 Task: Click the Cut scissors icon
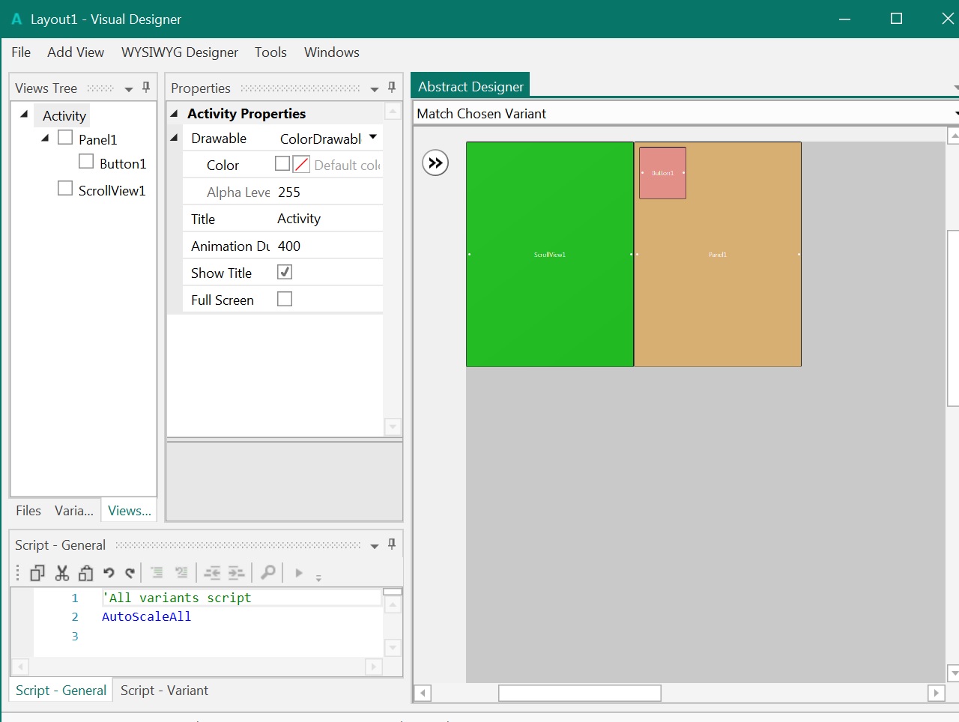pos(62,573)
